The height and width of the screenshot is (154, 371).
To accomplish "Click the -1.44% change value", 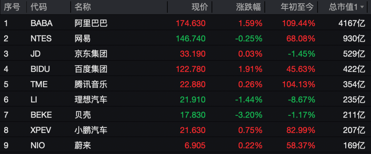I will point(249,100).
